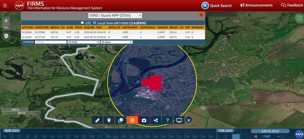Image resolution: width=304 pixels, height=139 pixels.
Task: Click the 六月 2025 month label
Action: 225,131
